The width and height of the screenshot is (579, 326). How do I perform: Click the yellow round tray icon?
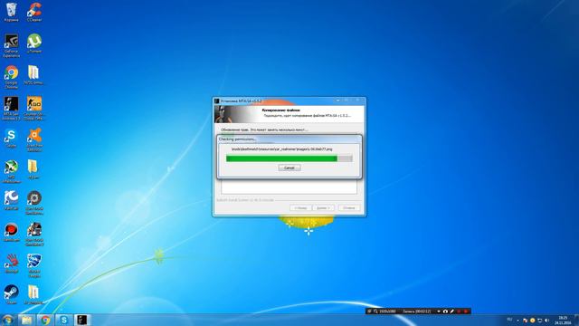pyautogui.click(x=532, y=320)
